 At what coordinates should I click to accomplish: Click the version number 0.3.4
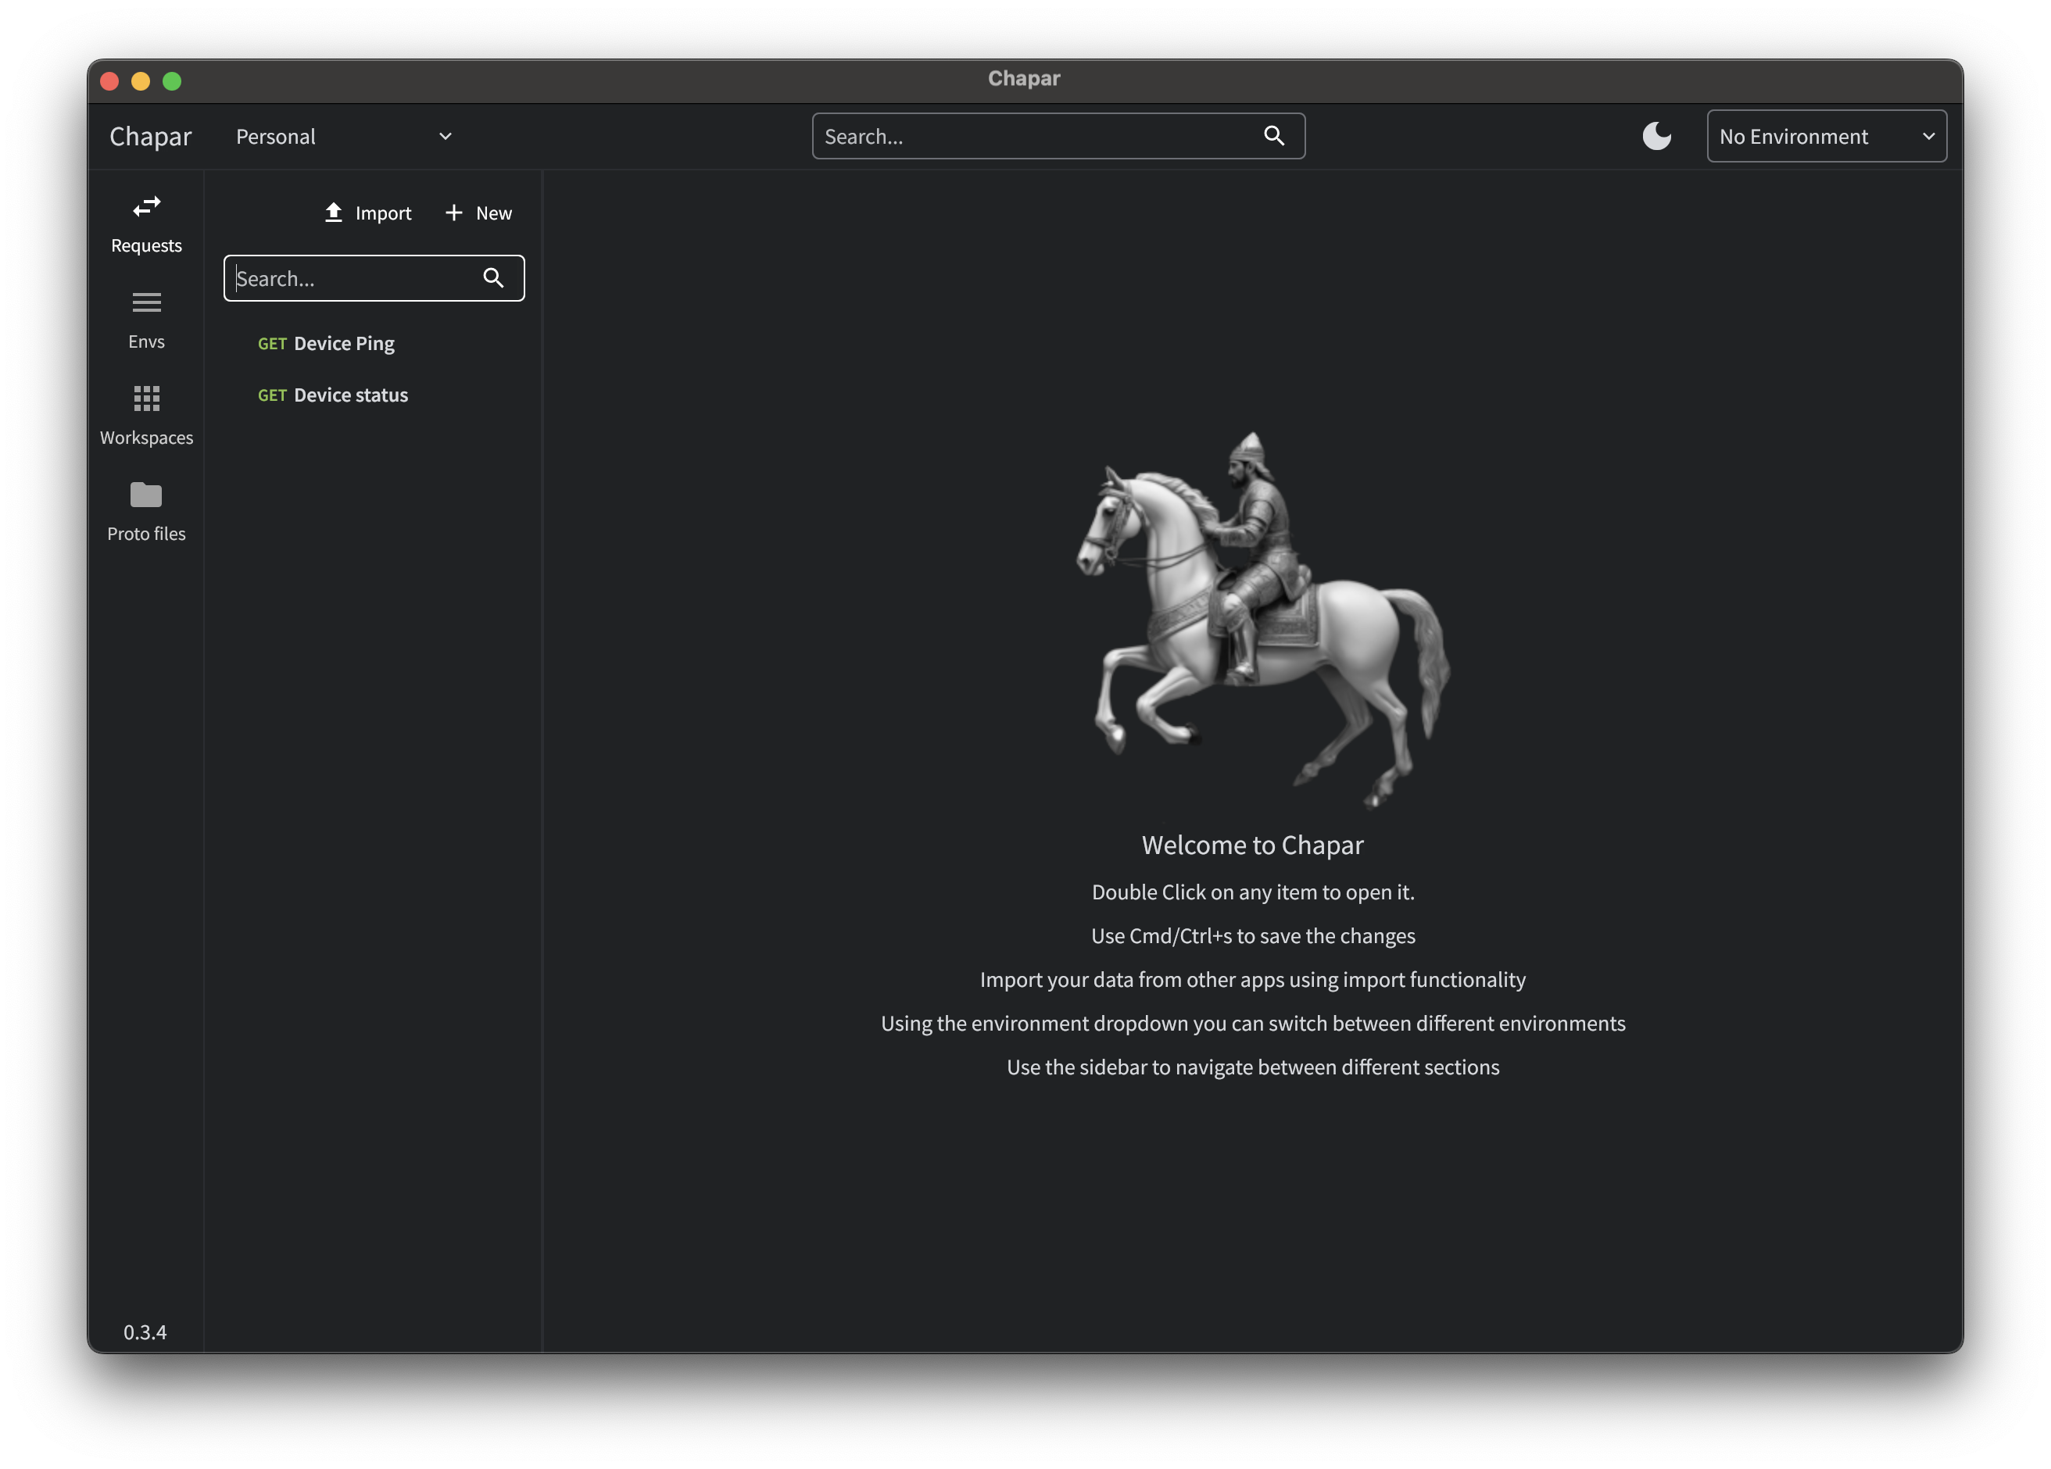(x=145, y=1331)
